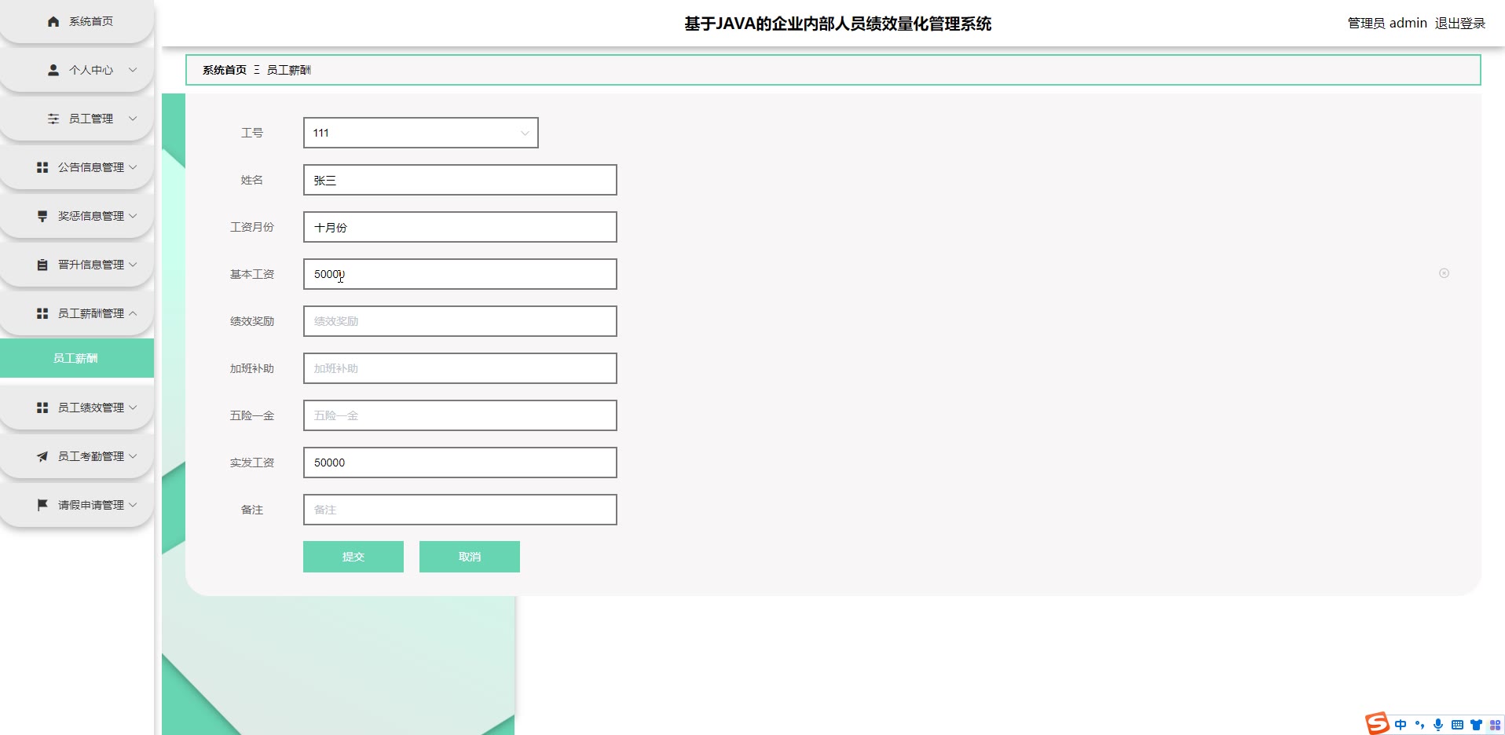1505x735 pixels.
Task: Open 公告信息管理 menu label
Action: coord(91,167)
